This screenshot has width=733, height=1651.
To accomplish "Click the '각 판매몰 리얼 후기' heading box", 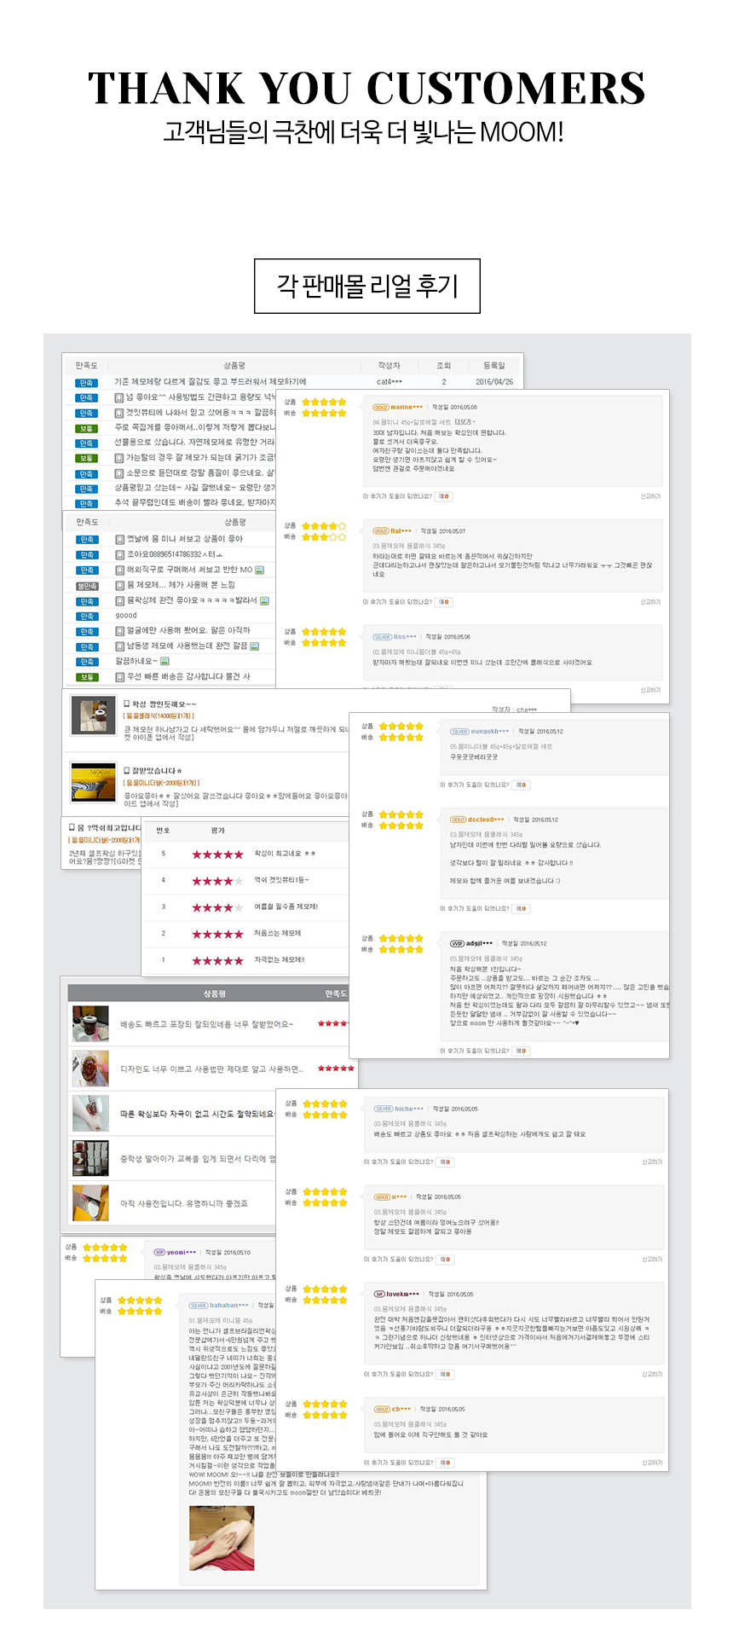I will 367,286.
